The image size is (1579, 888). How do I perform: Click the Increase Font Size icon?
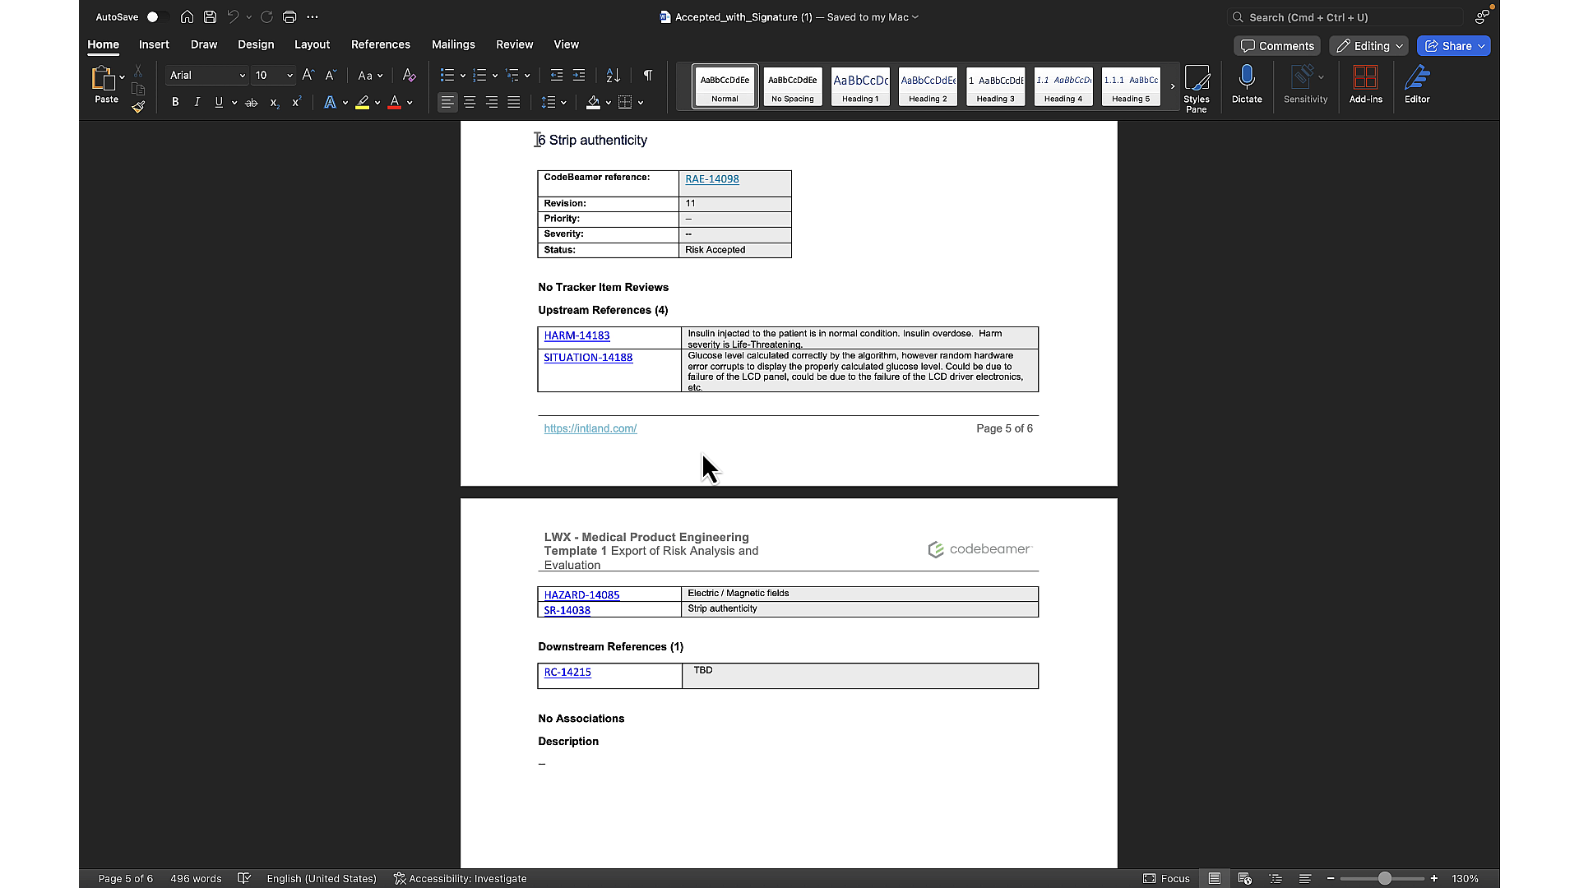[x=308, y=76]
